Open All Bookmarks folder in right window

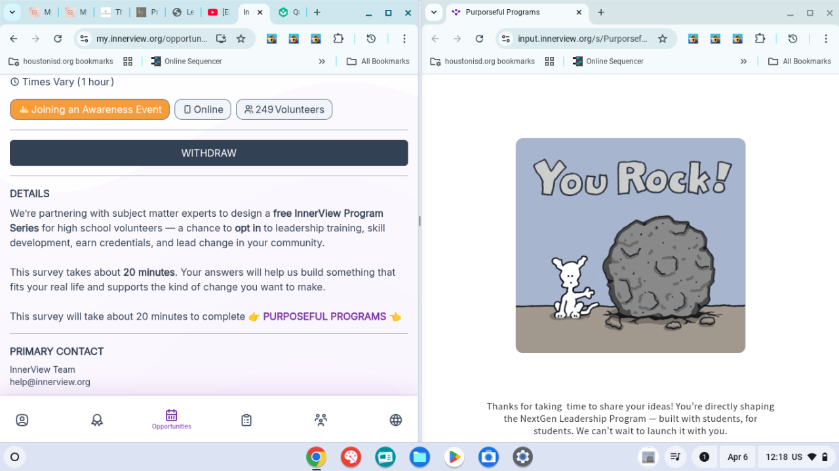pos(800,61)
